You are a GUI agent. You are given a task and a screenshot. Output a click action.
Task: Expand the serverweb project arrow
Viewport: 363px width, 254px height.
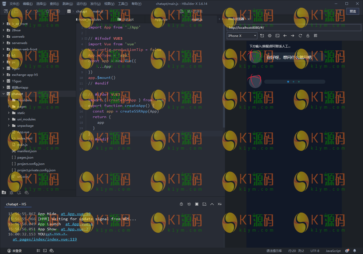tap(4, 43)
